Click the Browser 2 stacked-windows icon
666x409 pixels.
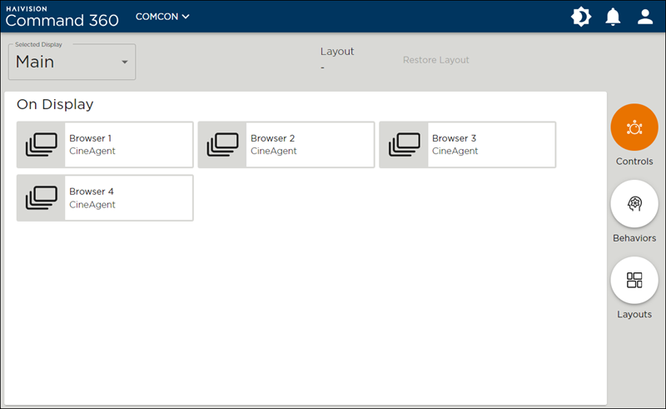click(222, 145)
